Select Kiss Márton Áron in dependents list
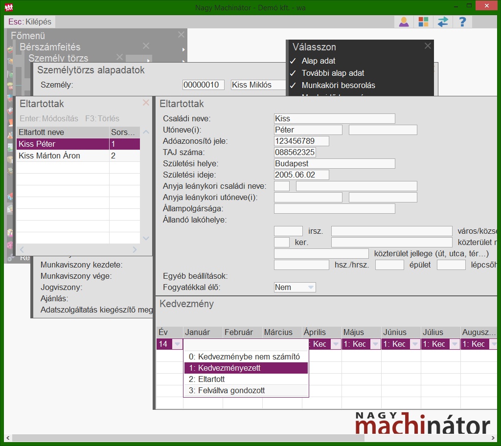 click(x=49, y=156)
